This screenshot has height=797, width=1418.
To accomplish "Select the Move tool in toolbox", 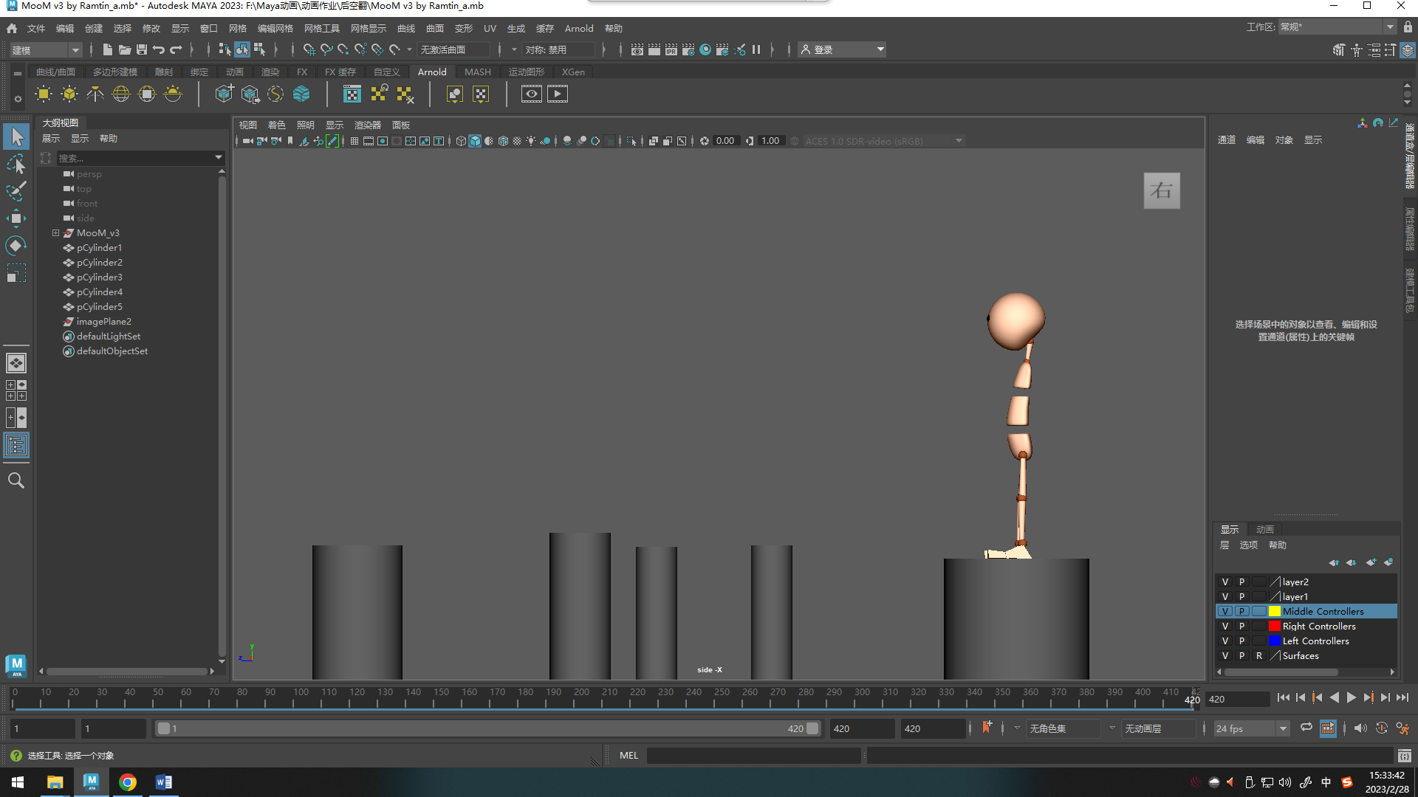I will 16,218.
